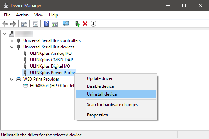Screen dimensions: 209x139
Task: Click the Device Manager title bar icon
Action: 6,5
